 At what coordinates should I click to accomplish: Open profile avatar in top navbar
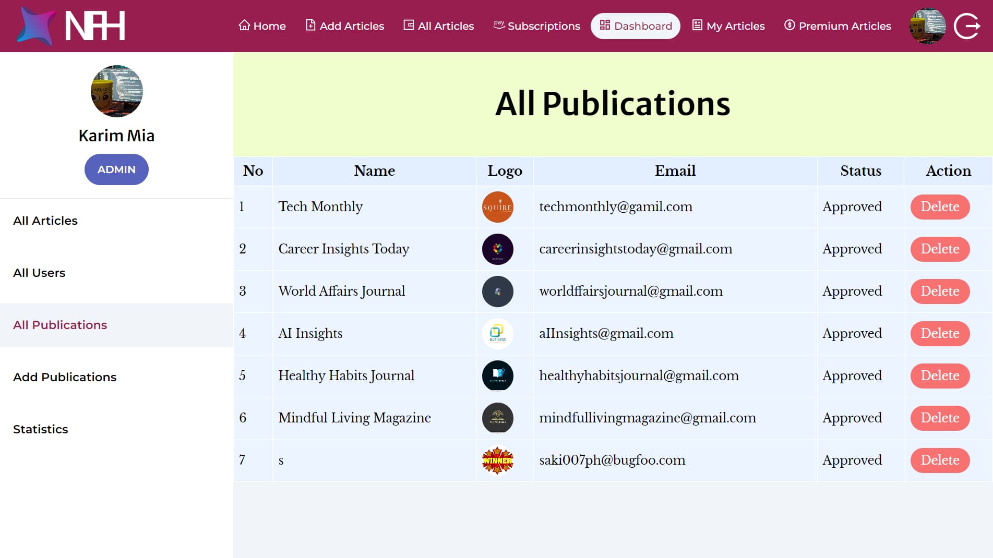927,26
